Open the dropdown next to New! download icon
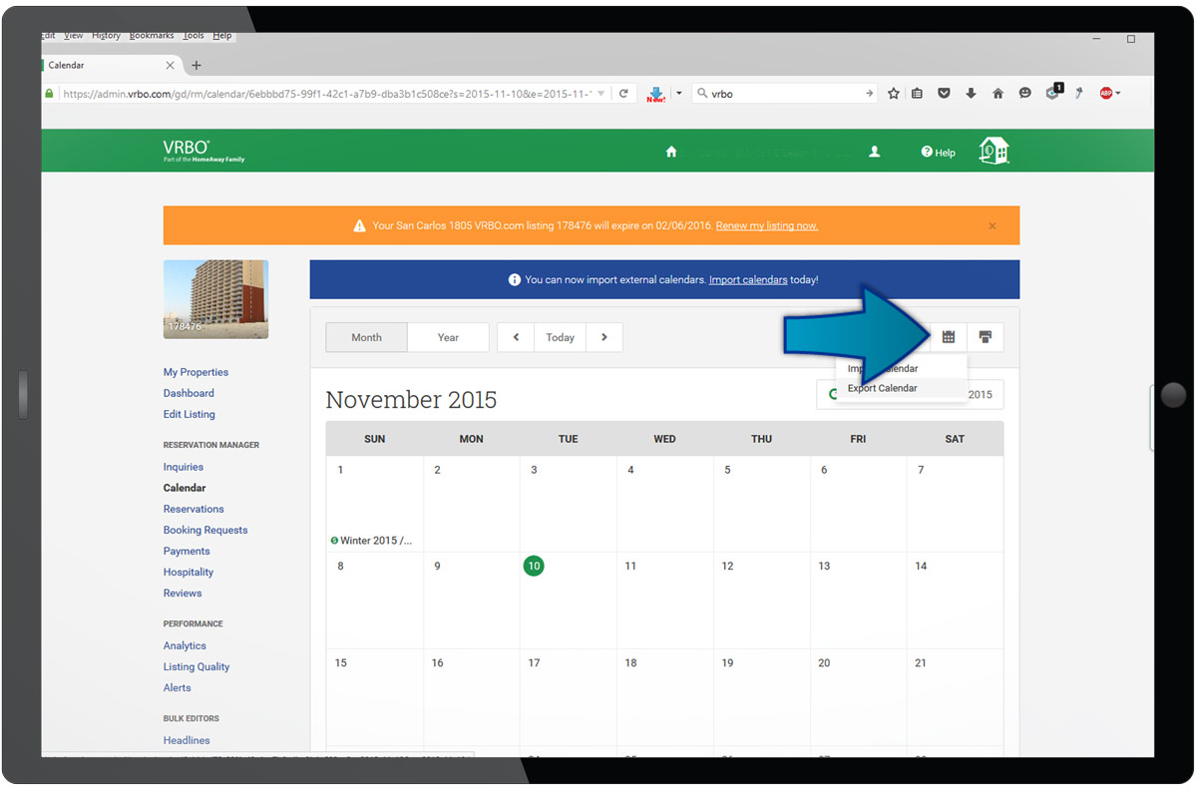The image size is (1197, 789). [x=679, y=94]
